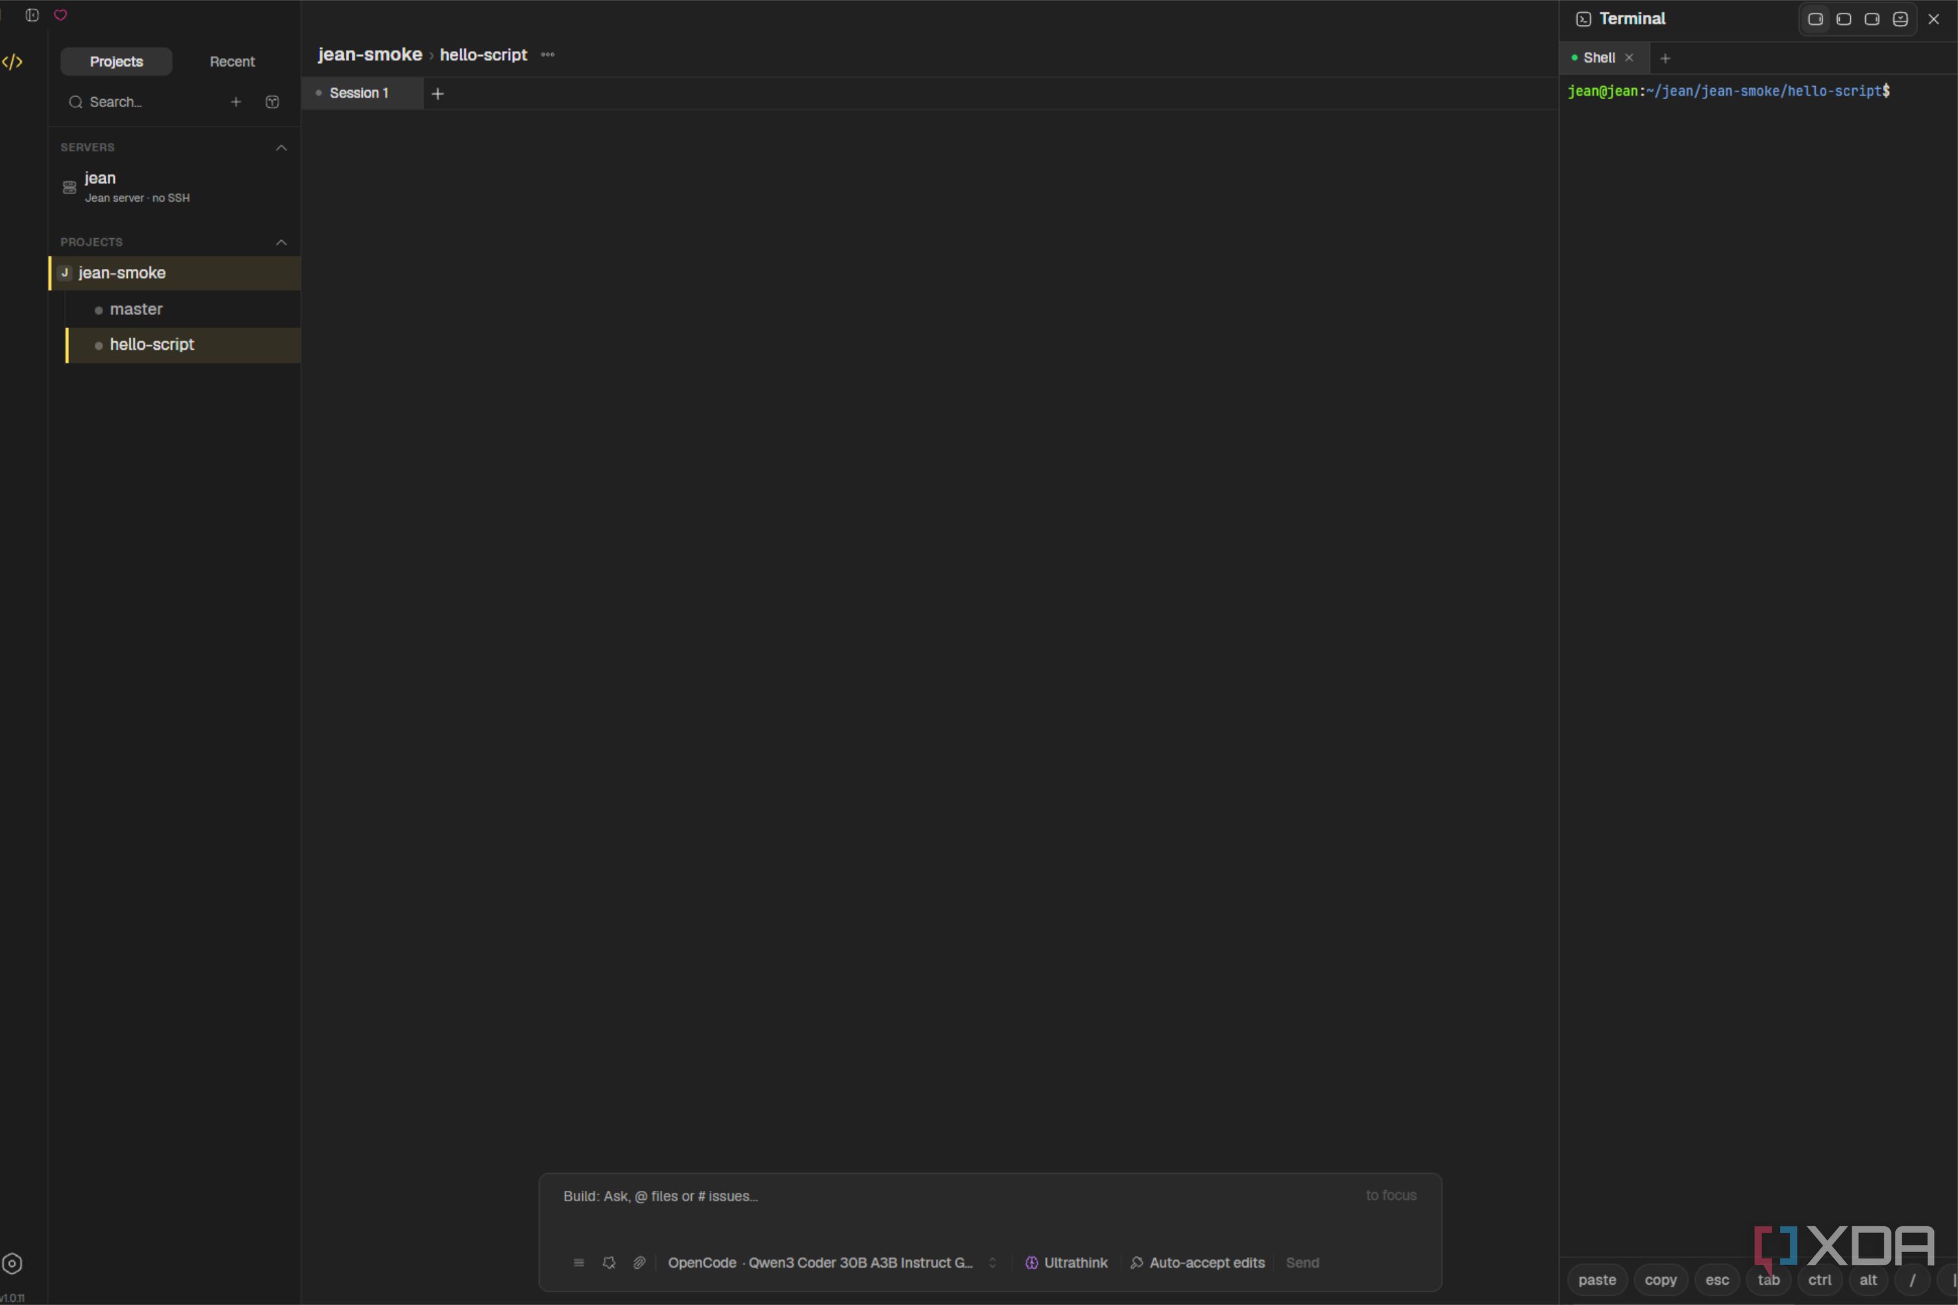Select the jean server entry
The width and height of the screenshot is (1958, 1305).
pos(175,187)
